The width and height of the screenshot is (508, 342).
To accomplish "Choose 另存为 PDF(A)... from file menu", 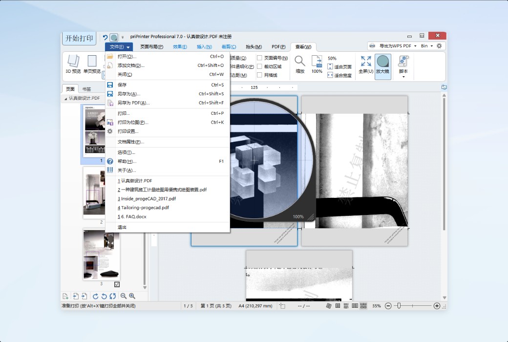I will [x=168, y=103].
